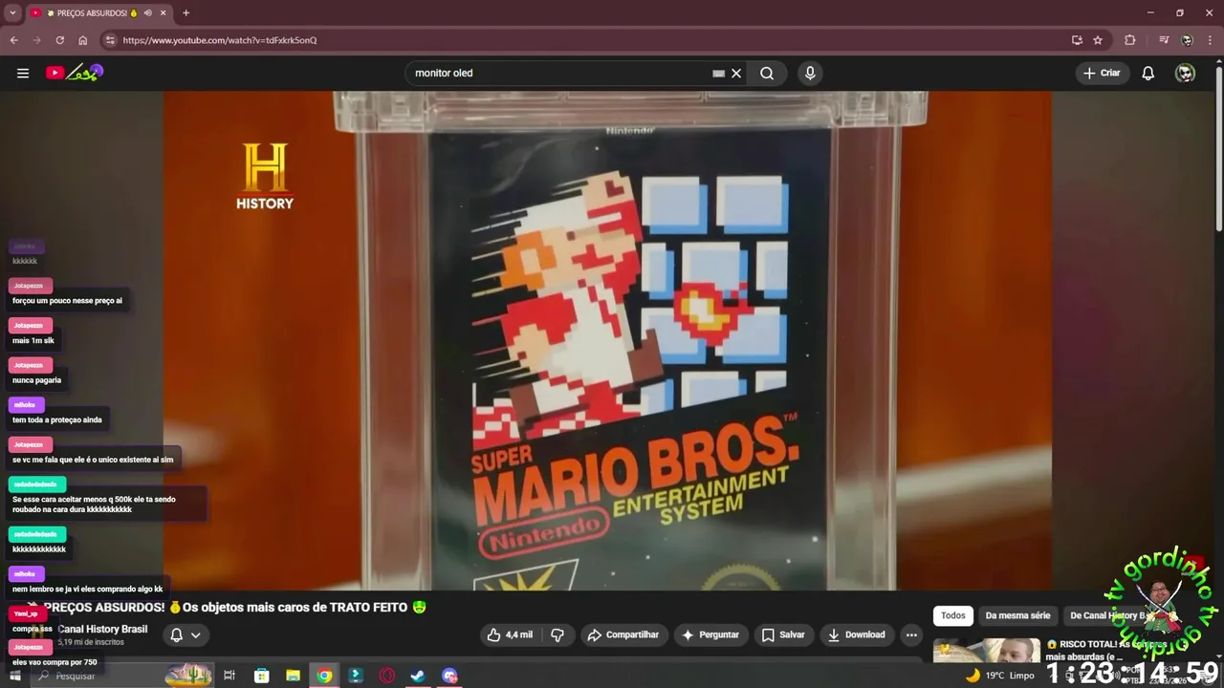
Task: Open YouTube notifications bell
Action: 1148,73
